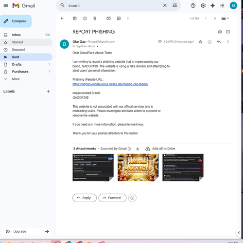Open first attachment screenshot thumbnail
243x243 pixels.
click(x=93, y=168)
